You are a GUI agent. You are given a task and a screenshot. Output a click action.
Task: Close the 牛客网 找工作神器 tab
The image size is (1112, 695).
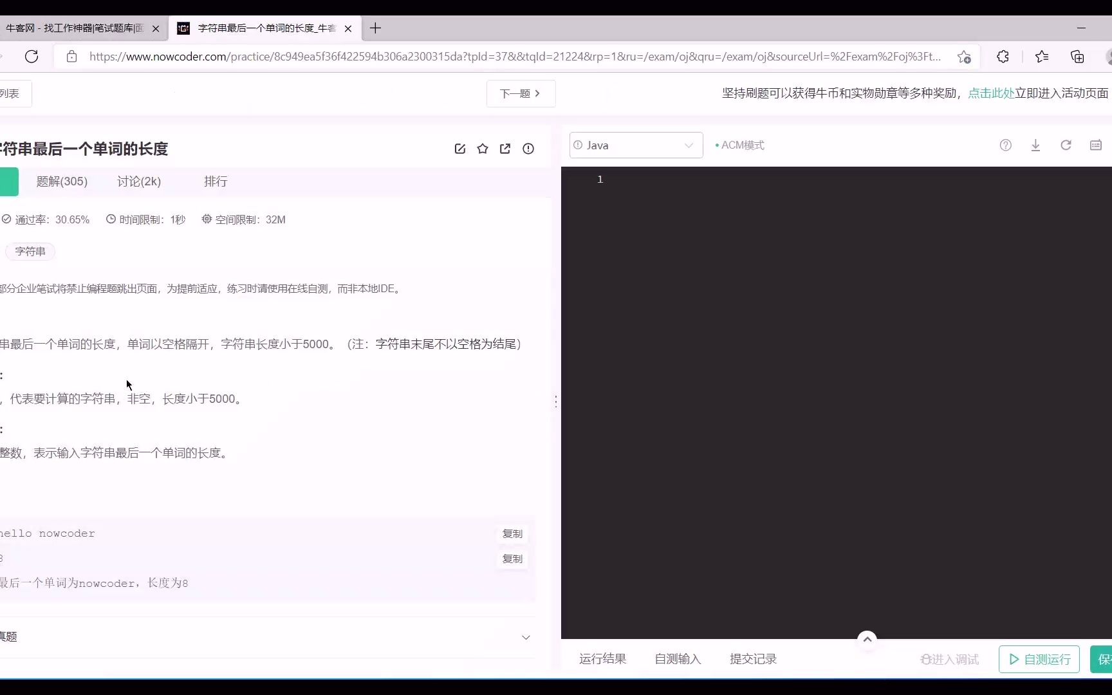pos(156,28)
